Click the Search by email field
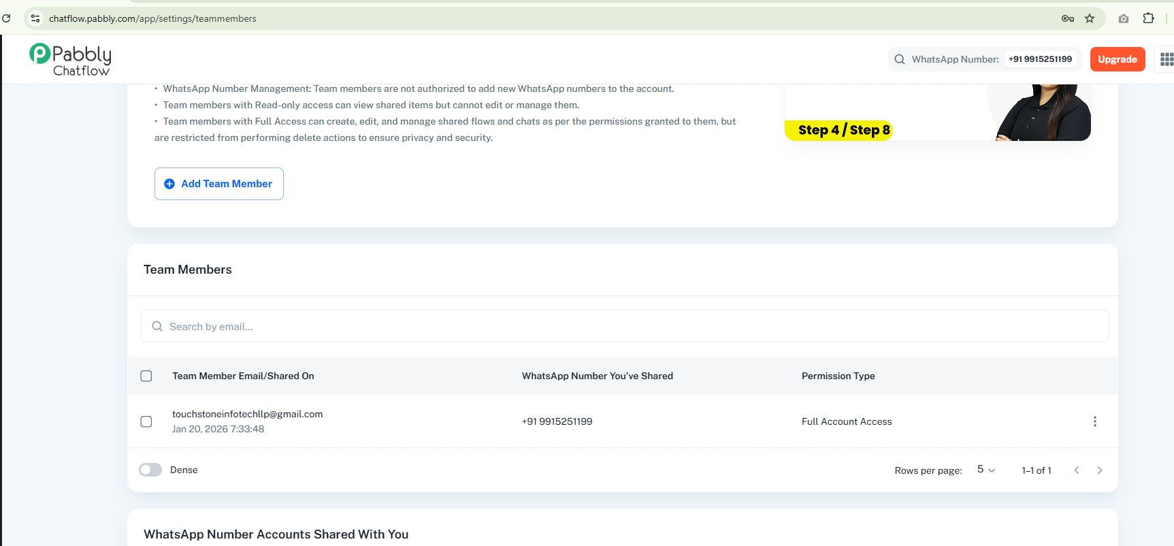Screen dimensions: 1174x546 click(624, 327)
